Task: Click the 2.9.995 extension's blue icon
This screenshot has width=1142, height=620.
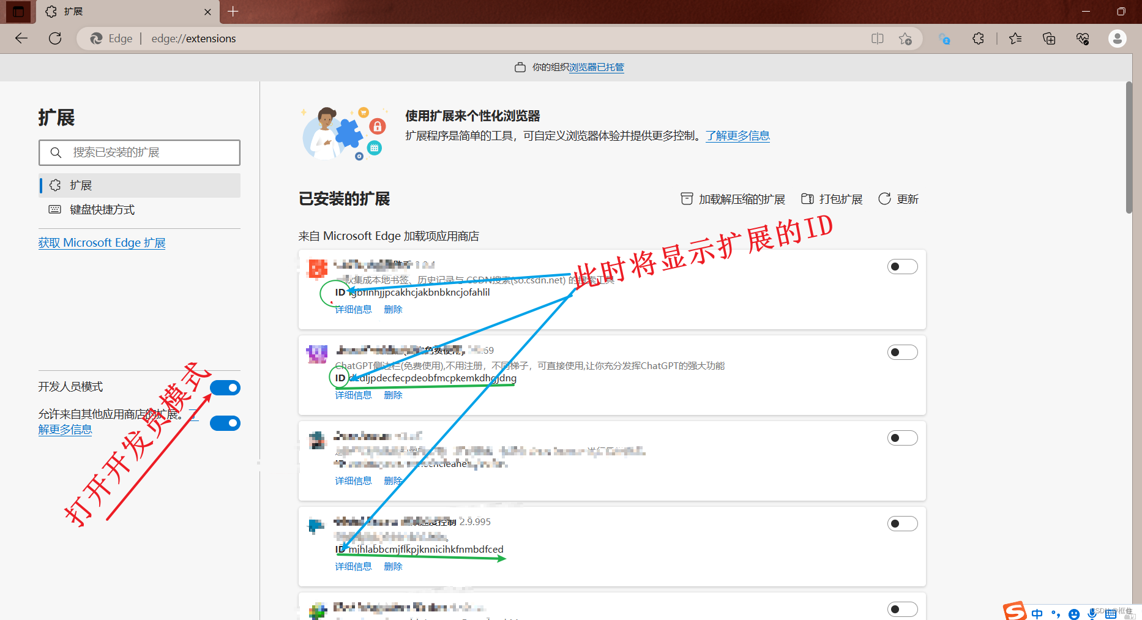Action: coord(316,525)
